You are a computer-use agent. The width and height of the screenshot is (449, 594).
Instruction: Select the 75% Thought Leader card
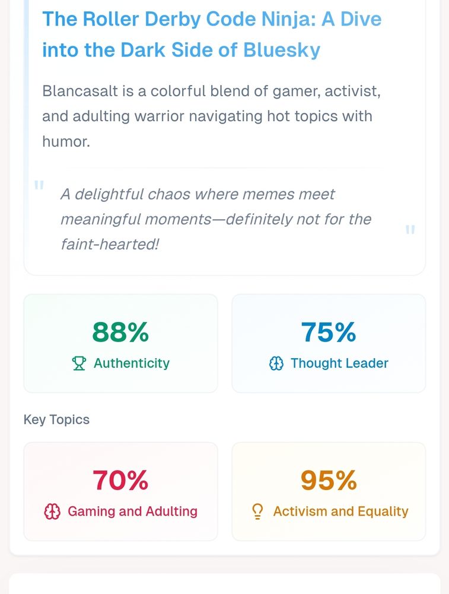click(329, 343)
